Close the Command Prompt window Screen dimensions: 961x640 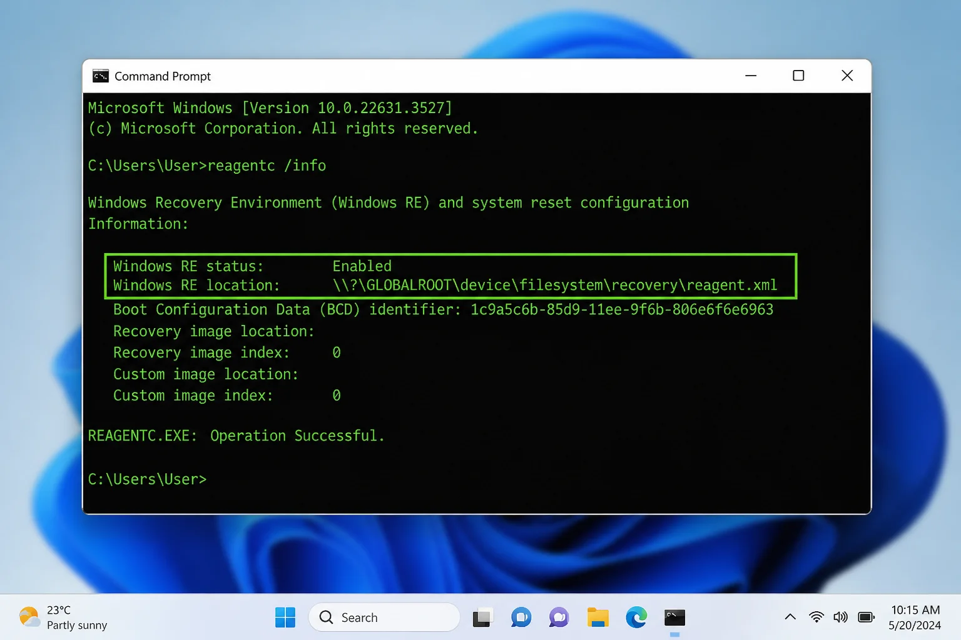tap(847, 76)
